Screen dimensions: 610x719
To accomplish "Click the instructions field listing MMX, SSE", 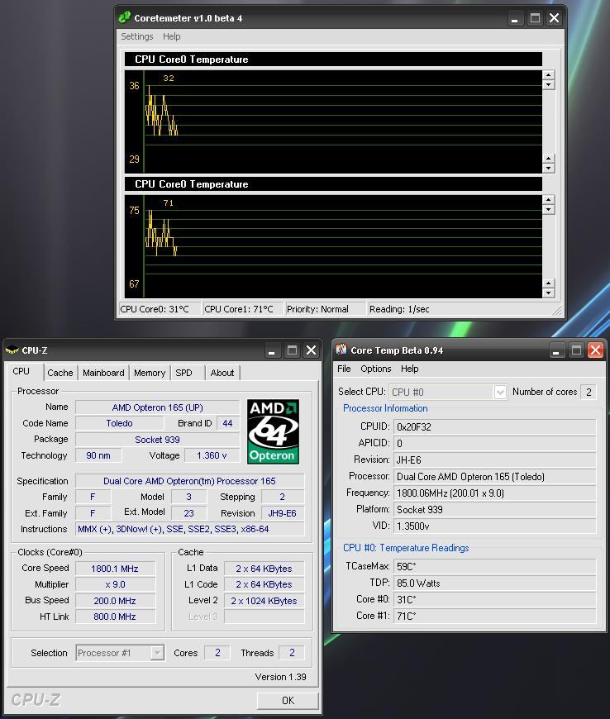I will [190, 529].
